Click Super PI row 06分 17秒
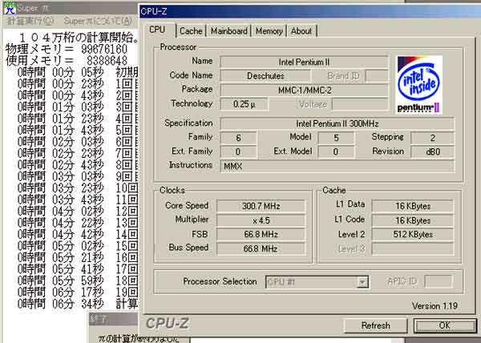 click(78, 293)
